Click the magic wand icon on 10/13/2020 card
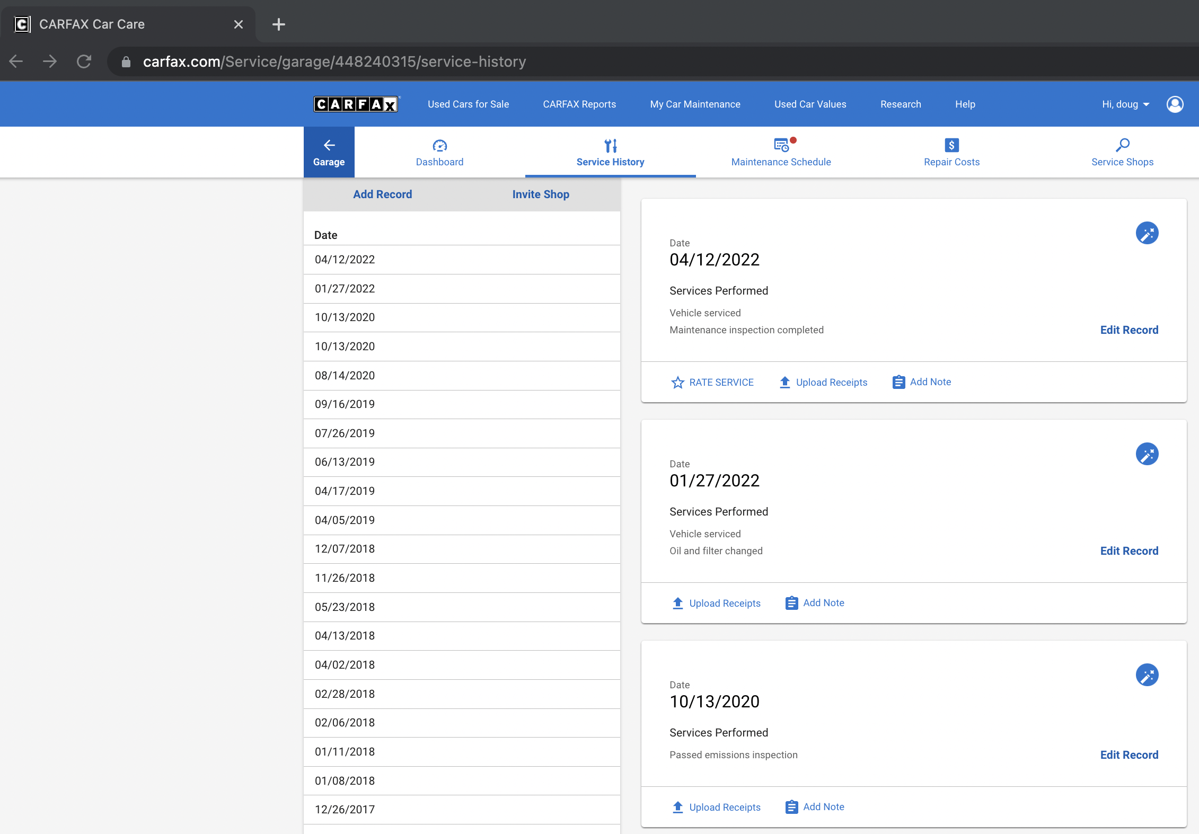This screenshot has width=1199, height=834. pyautogui.click(x=1147, y=675)
